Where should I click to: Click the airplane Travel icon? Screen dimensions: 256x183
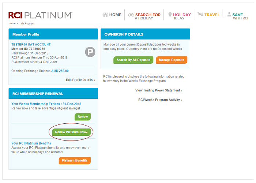(200, 14)
